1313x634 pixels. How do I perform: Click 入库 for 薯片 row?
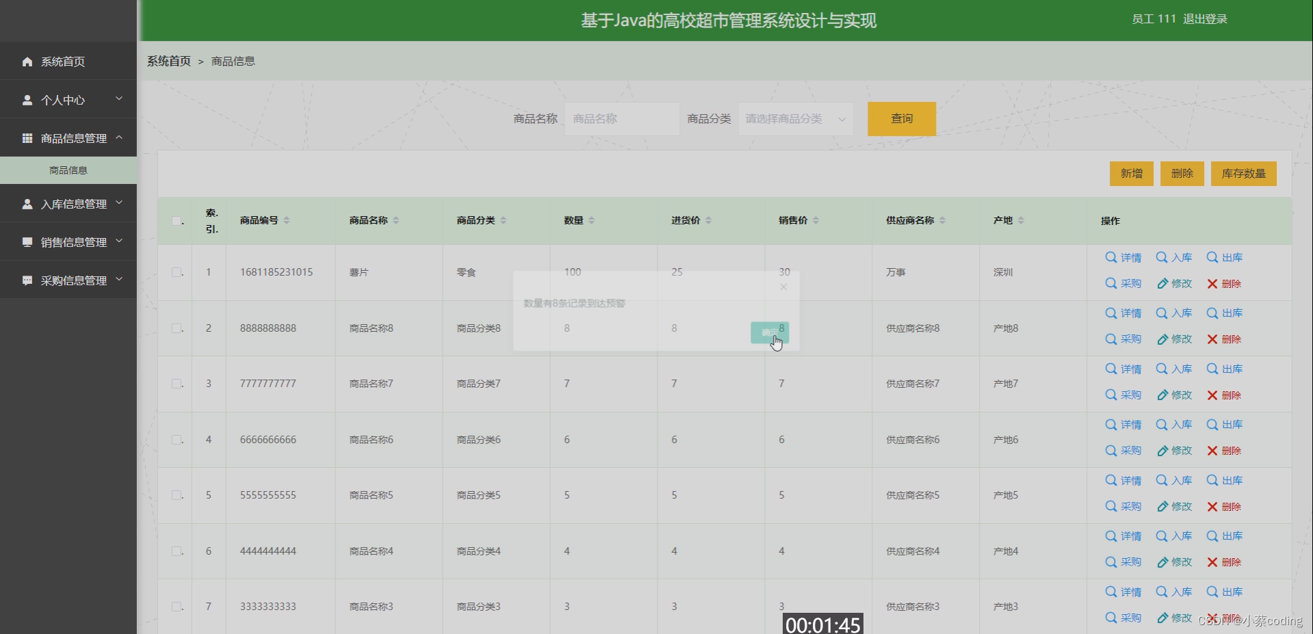pyautogui.click(x=1174, y=258)
